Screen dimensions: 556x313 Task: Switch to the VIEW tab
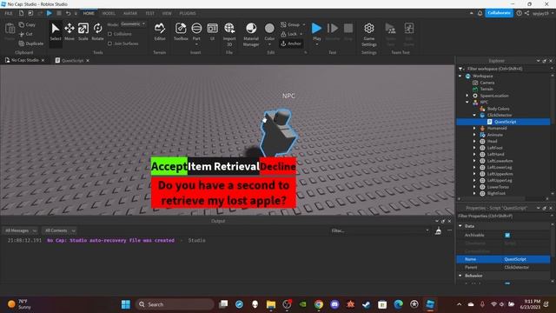(167, 13)
